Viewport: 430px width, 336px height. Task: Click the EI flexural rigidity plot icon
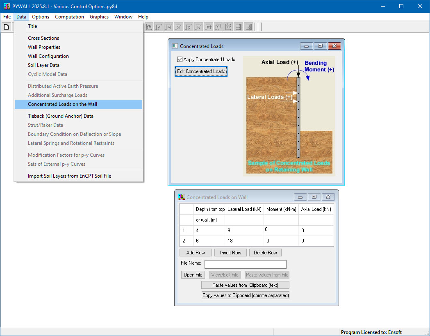[208, 27]
